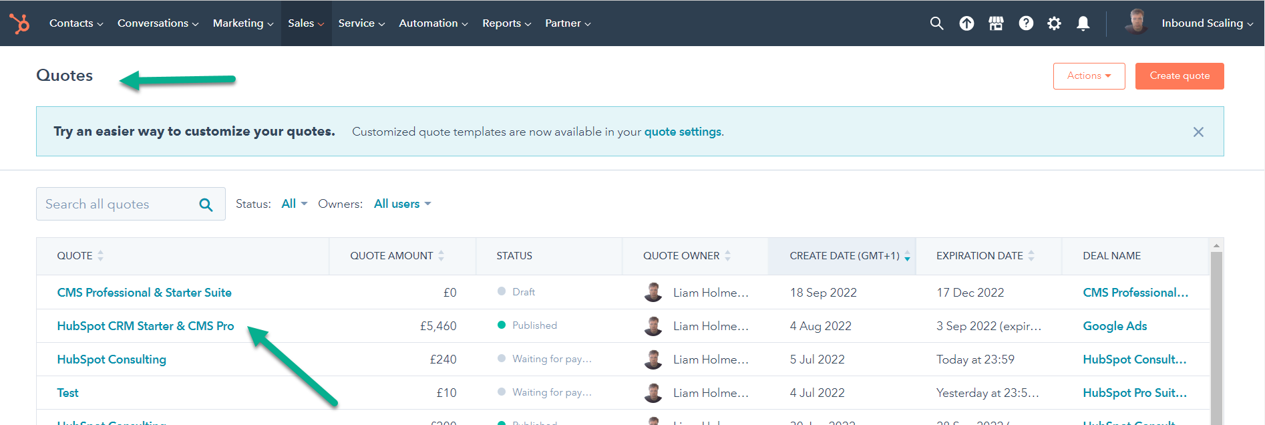Open the Actions dropdown button
Viewport: 1265px width, 425px height.
pyautogui.click(x=1089, y=76)
